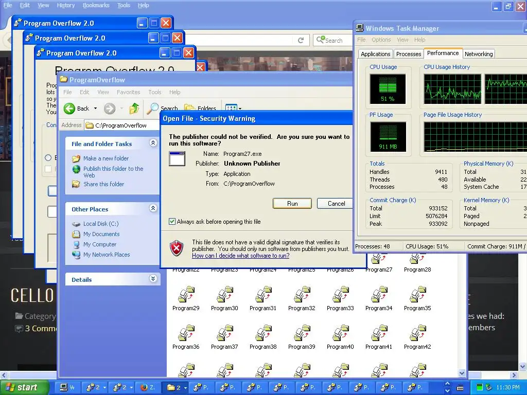Image resolution: width=527 pixels, height=395 pixels.
Task: Open Help menu in Task Manager
Action: click(419, 40)
